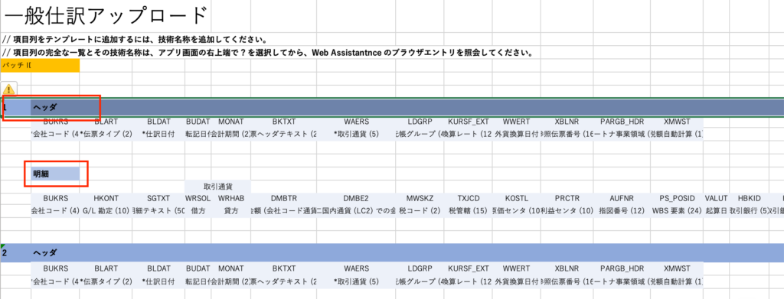The height and width of the screenshot is (299, 784).
Task: Select XMWST cell under header 2
Action: click(x=677, y=268)
